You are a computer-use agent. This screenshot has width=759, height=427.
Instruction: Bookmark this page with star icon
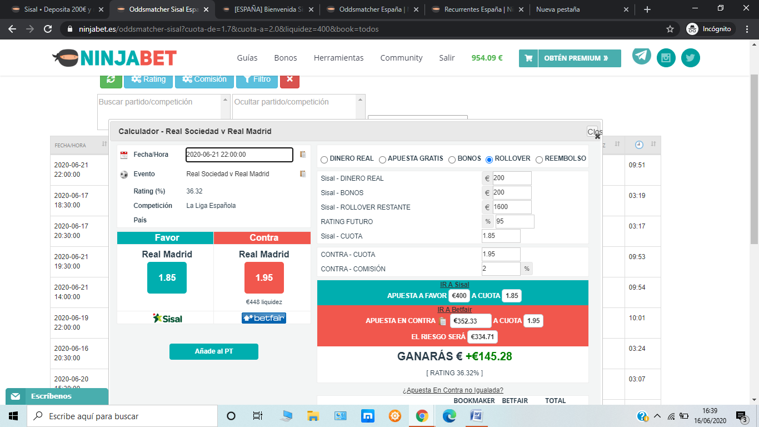click(x=670, y=29)
